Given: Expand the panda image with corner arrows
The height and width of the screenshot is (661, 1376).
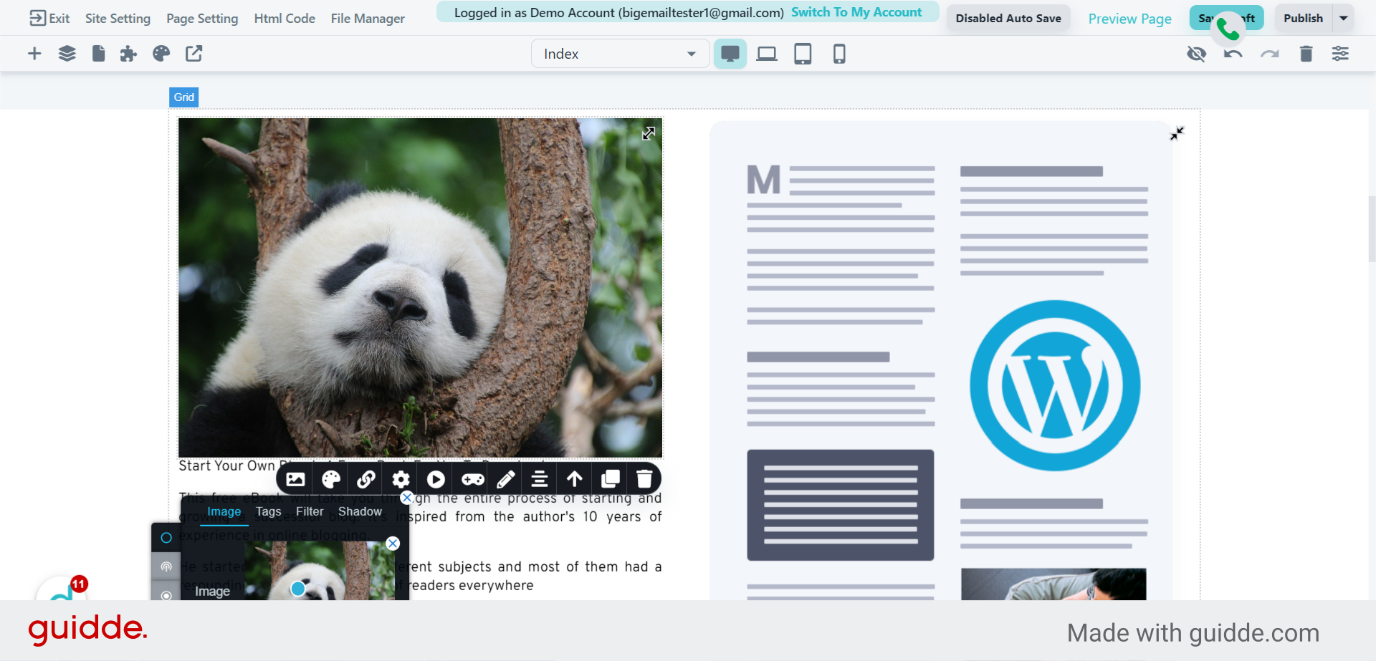Looking at the screenshot, I should 649,133.
